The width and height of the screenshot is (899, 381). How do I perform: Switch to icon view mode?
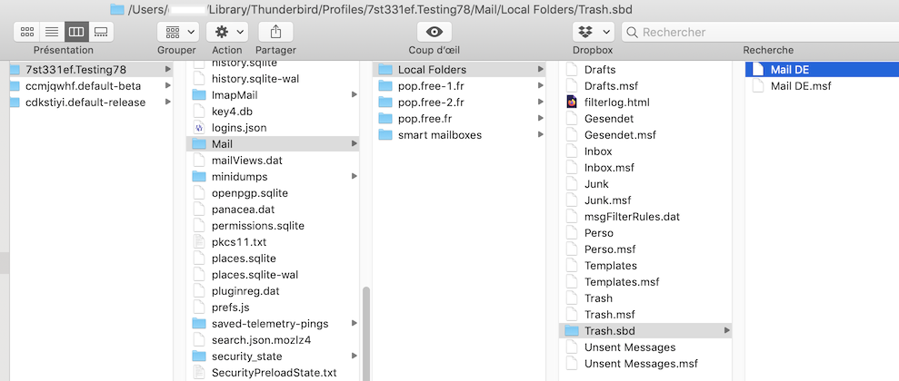(27, 32)
